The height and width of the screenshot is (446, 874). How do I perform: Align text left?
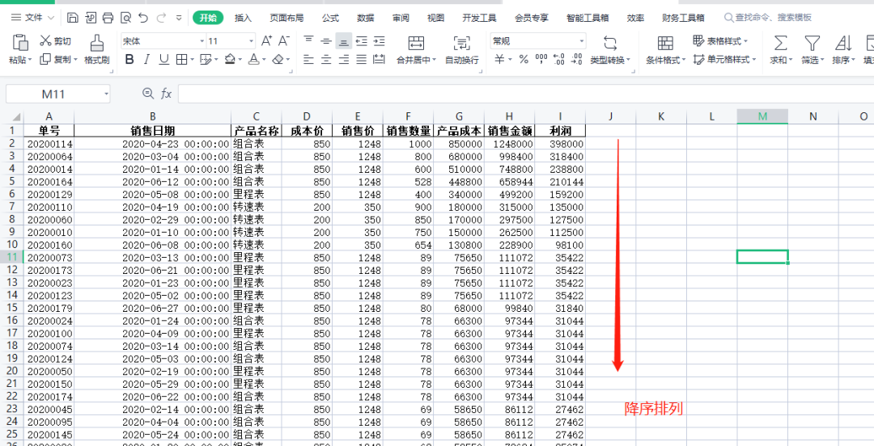tap(308, 59)
